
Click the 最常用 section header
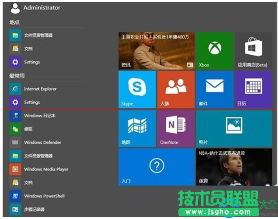coord(17,76)
